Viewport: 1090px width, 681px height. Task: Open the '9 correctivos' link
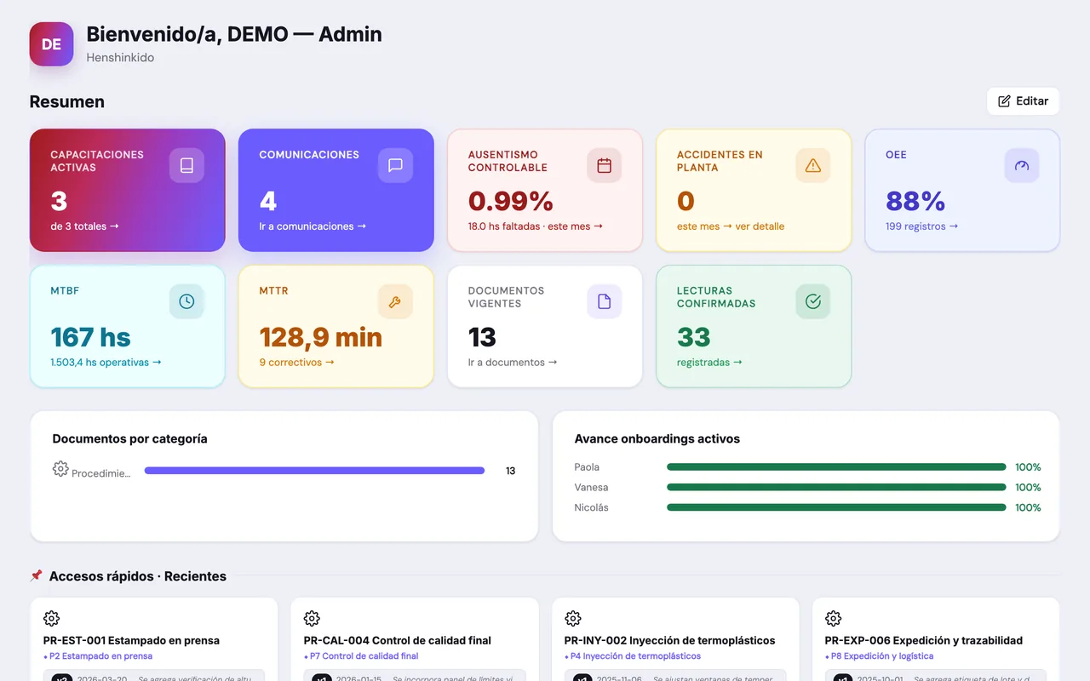click(297, 363)
